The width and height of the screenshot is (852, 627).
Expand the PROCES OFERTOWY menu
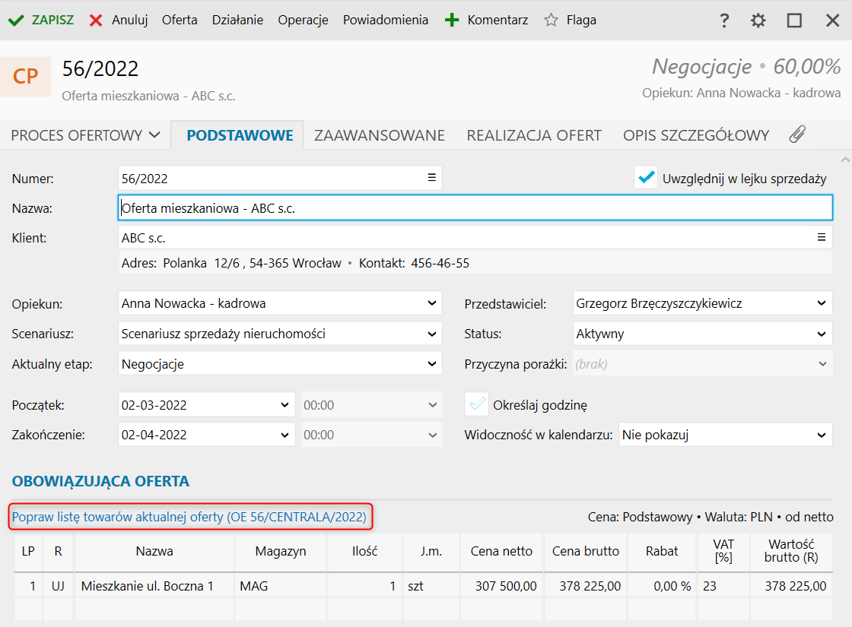85,135
